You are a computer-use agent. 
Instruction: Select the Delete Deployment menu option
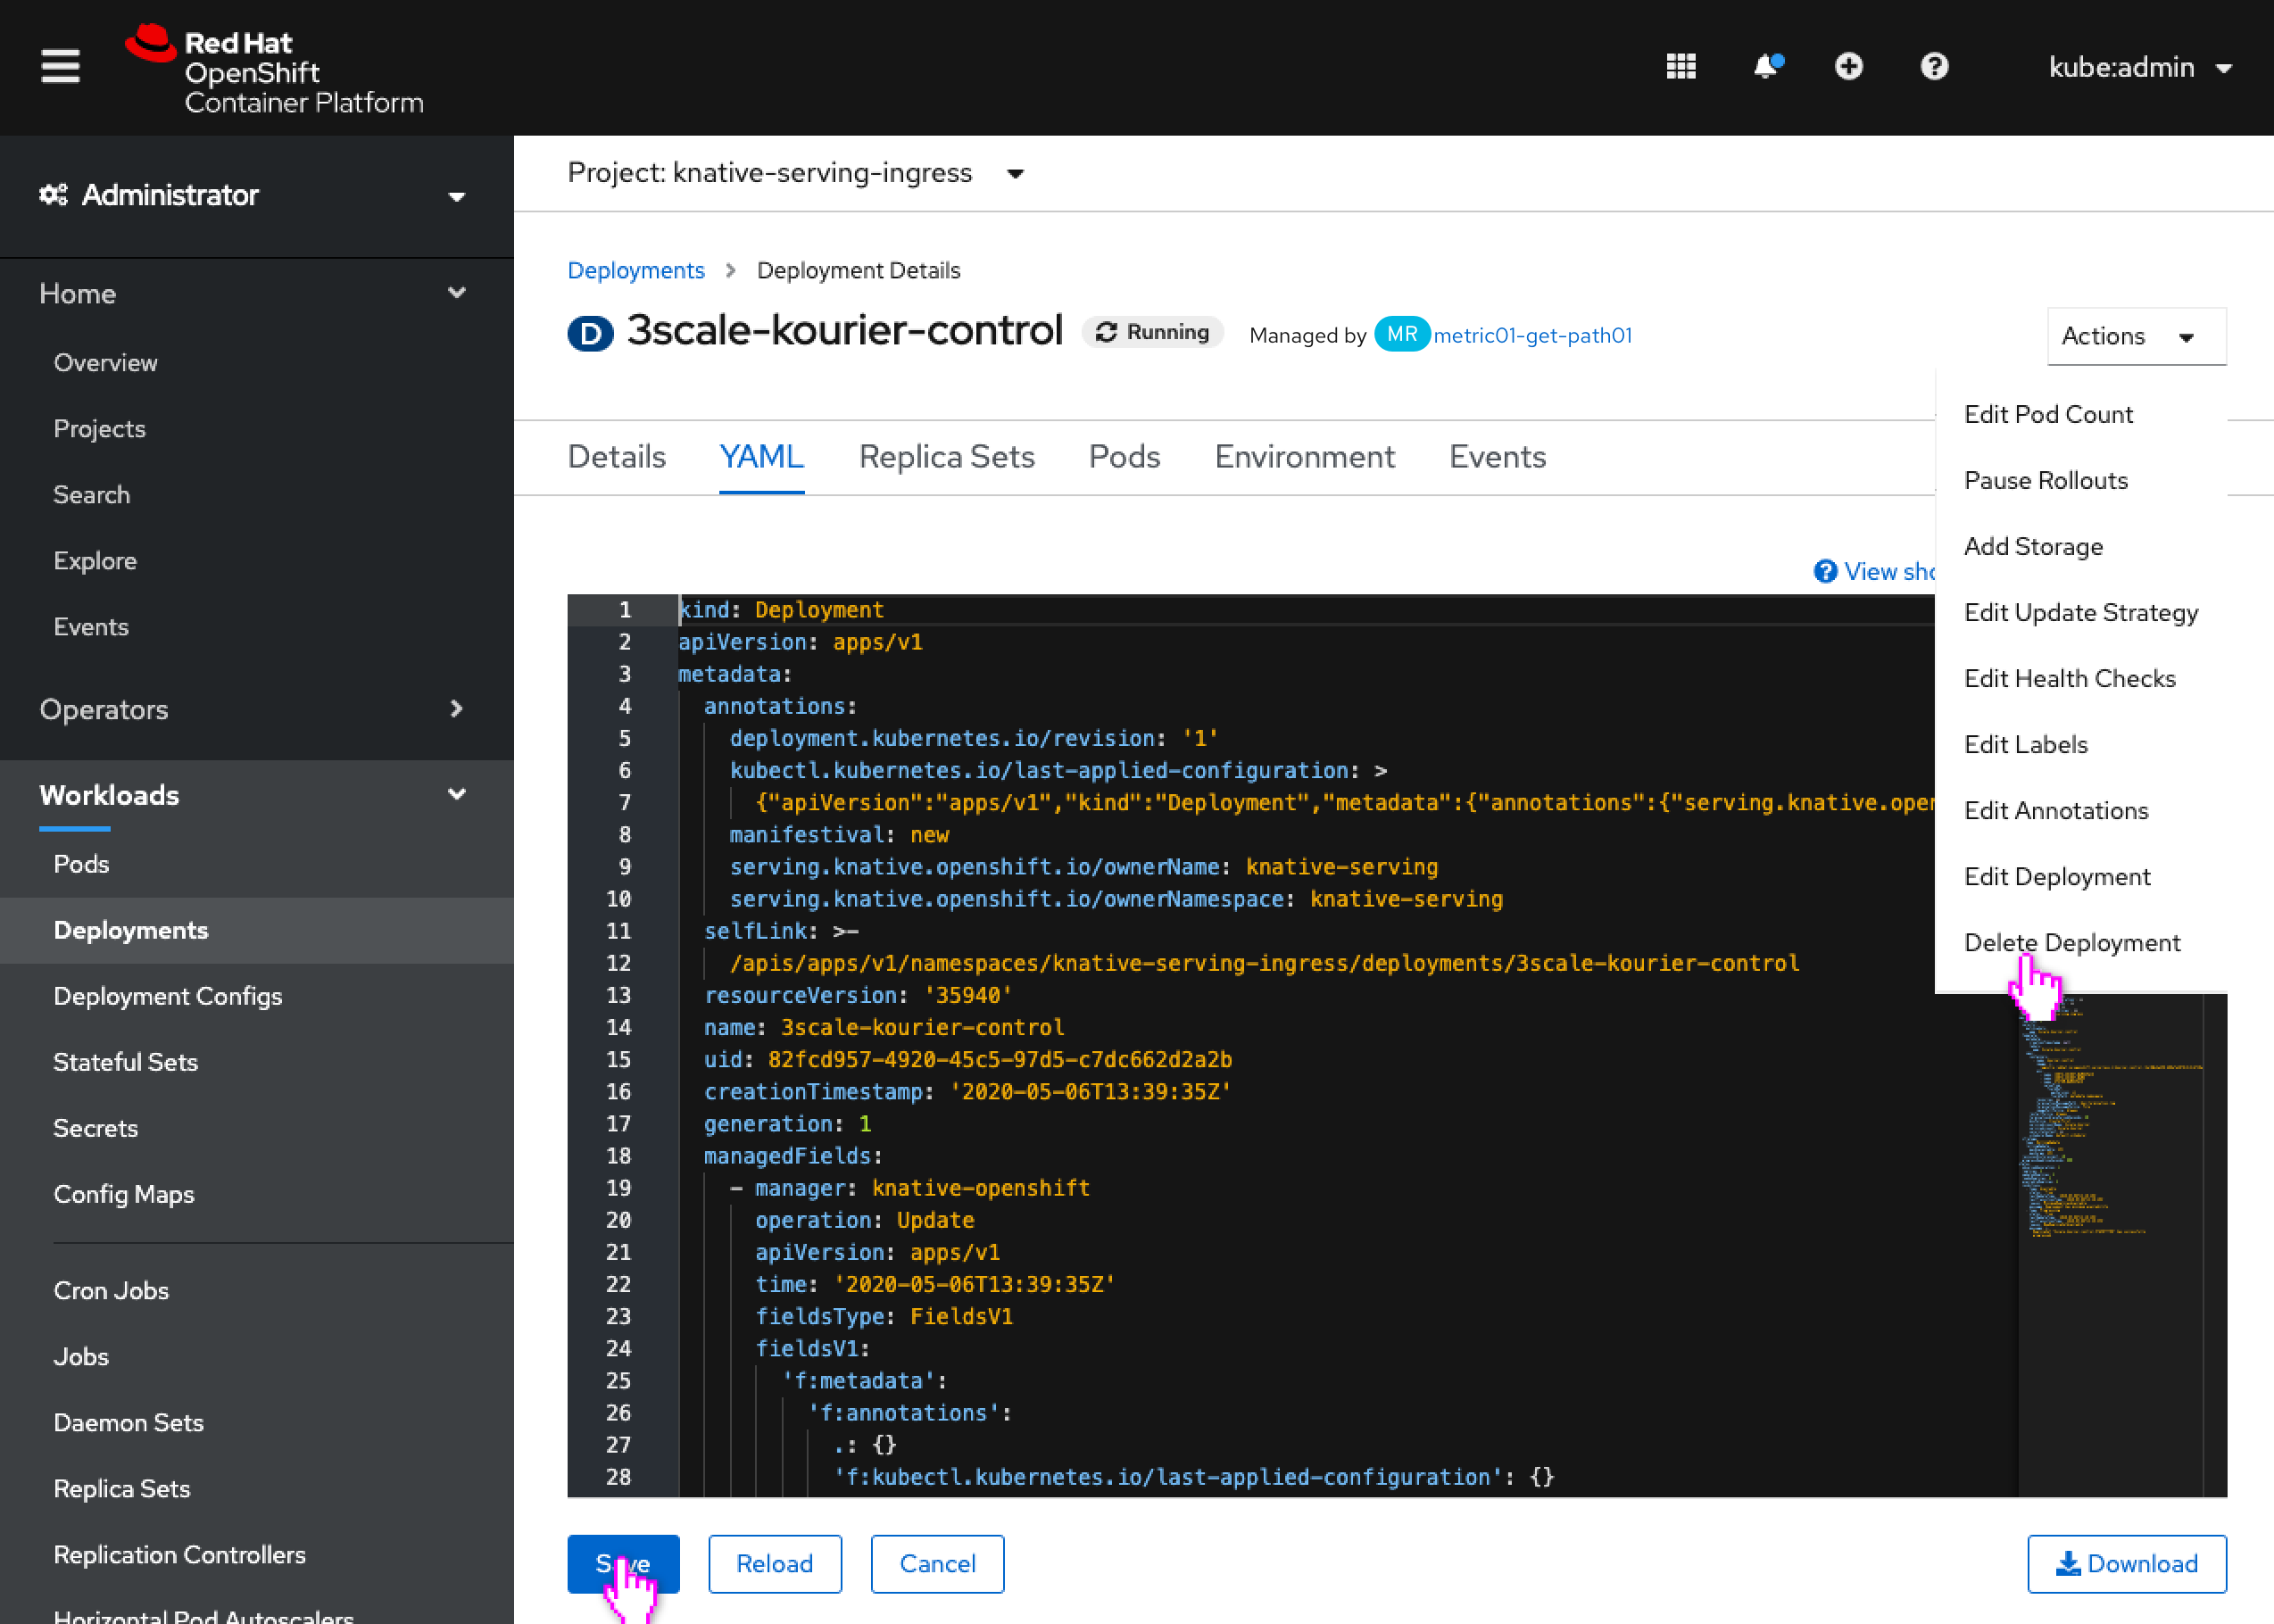coord(2072,942)
